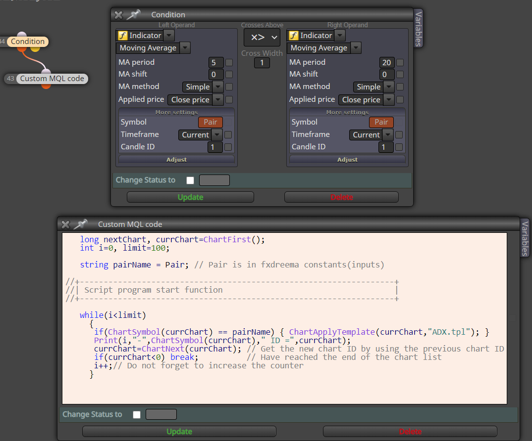The image size is (532, 441).
Task: Toggle checkbox next to left MA period
Action: pyautogui.click(x=229, y=62)
